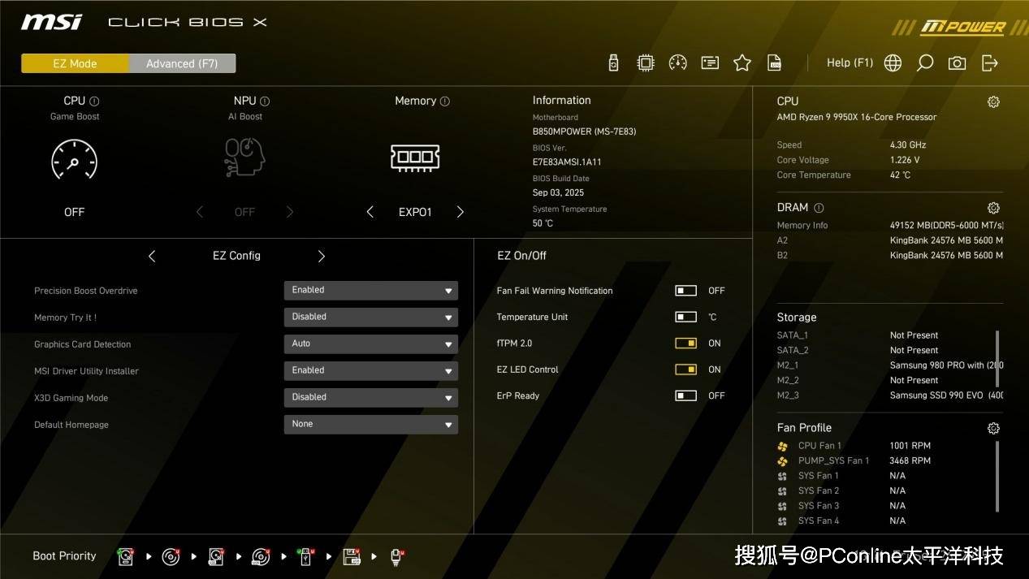
Task: Click the right arrow next to EXPO1
Action: (x=460, y=212)
